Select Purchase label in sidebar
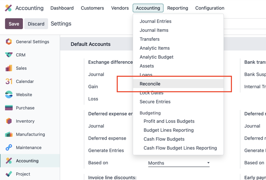 pyautogui.click(x=25, y=108)
